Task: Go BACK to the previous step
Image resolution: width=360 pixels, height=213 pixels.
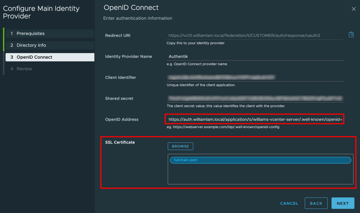Action: point(316,203)
